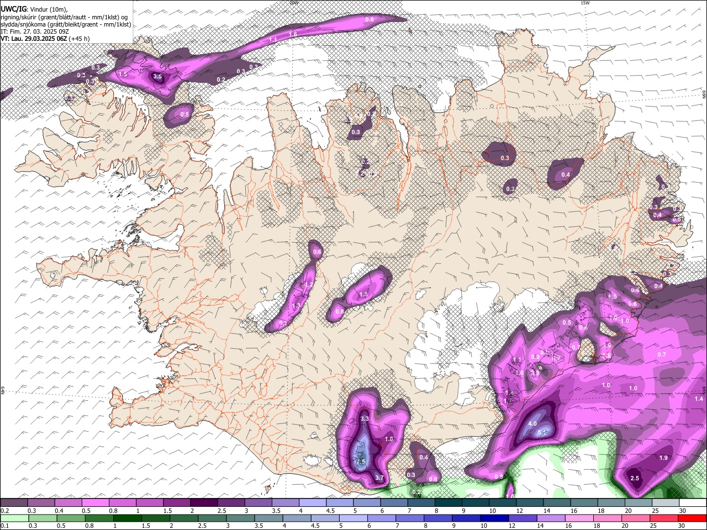Click the 0.2 label on the upper colour scale
The width and height of the screenshot is (707, 530).
click(x=4, y=511)
